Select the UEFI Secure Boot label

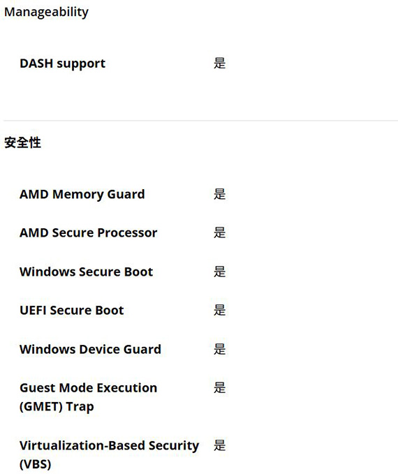coord(72,311)
